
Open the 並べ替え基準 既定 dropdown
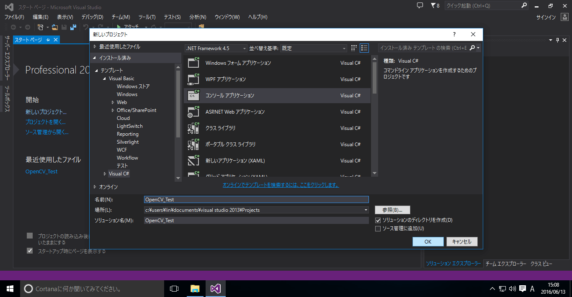point(314,48)
